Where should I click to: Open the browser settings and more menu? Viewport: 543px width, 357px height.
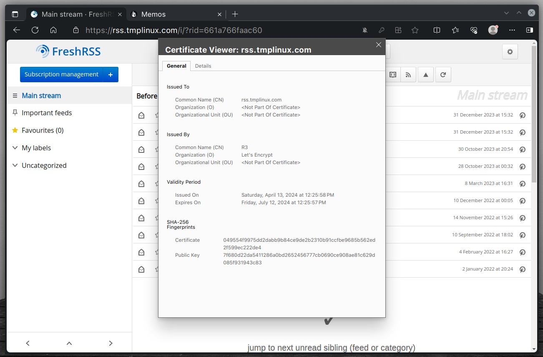pos(513,30)
